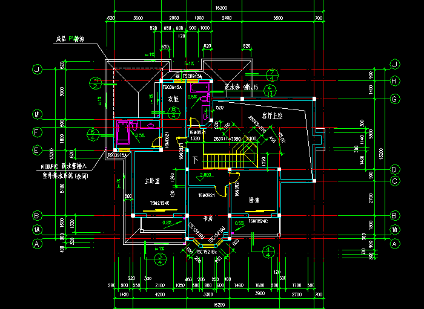Select the magenta bathtub fixture
The width and height of the screenshot is (424, 309).
click(123, 132)
